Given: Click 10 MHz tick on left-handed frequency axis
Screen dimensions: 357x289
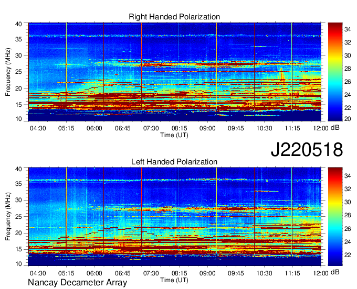Looking at the screenshot, I should (18, 264).
